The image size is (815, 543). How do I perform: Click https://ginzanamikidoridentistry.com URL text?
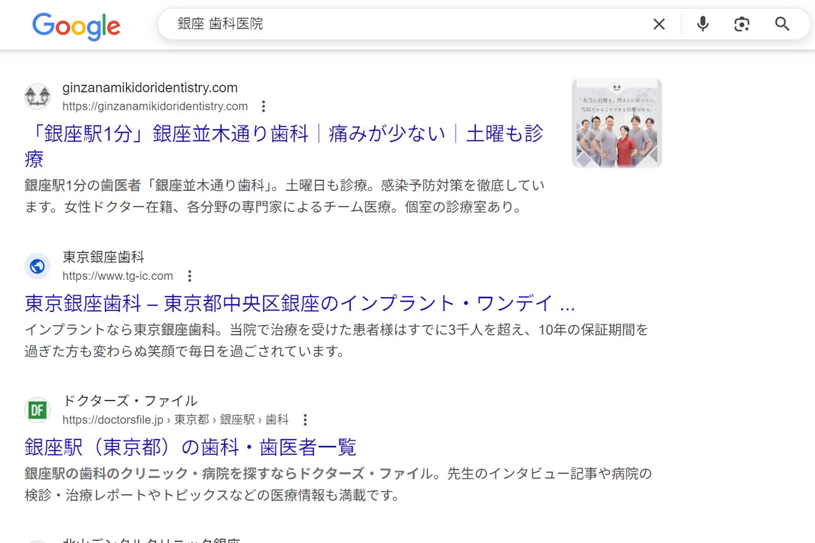pyautogui.click(x=155, y=106)
